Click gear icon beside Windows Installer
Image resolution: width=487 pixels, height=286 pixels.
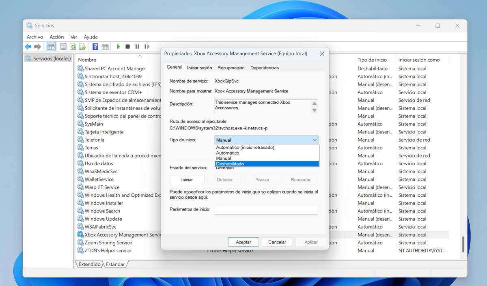click(x=80, y=203)
